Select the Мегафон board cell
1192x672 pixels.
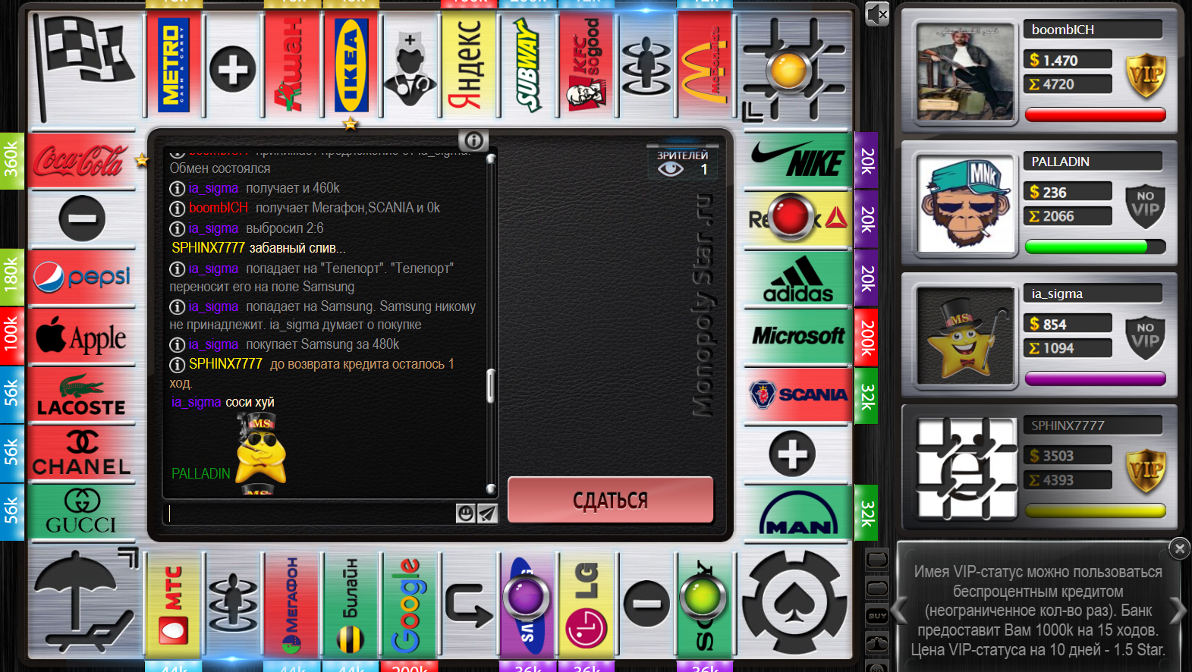293,605
